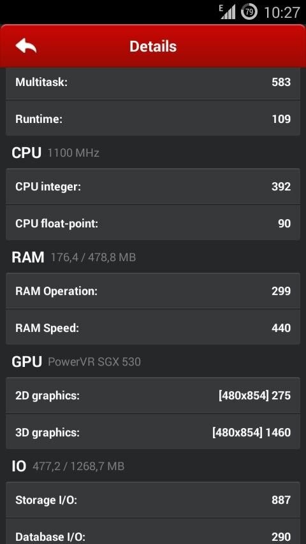
Task: Tap the battery percentage circle icon
Action: coord(249,12)
